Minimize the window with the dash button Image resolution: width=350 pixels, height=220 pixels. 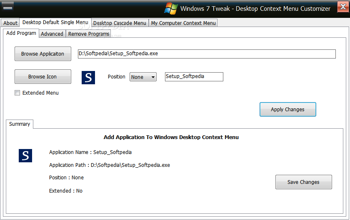(8, 7)
